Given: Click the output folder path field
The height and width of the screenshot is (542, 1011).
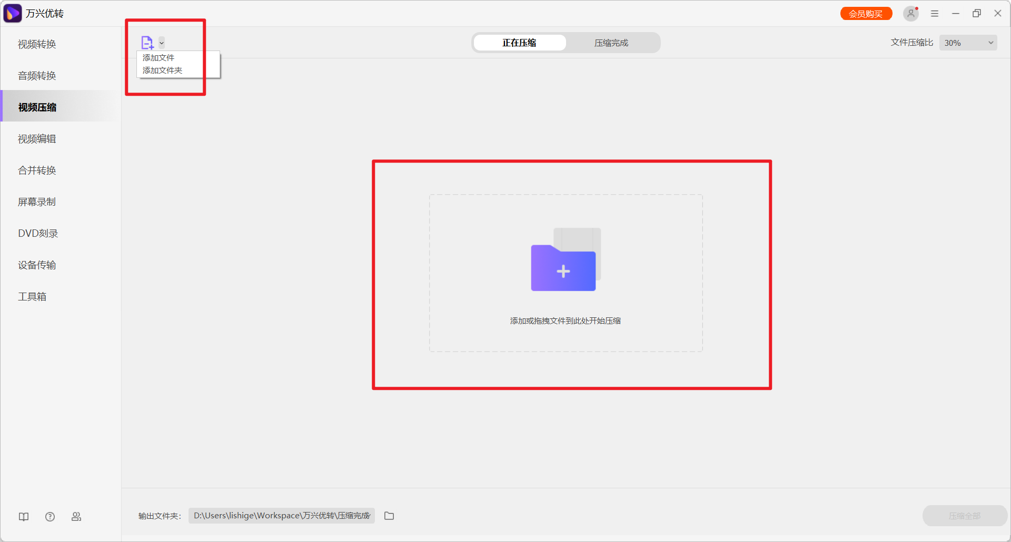Looking at the screenshot, I should pos(282,516).
